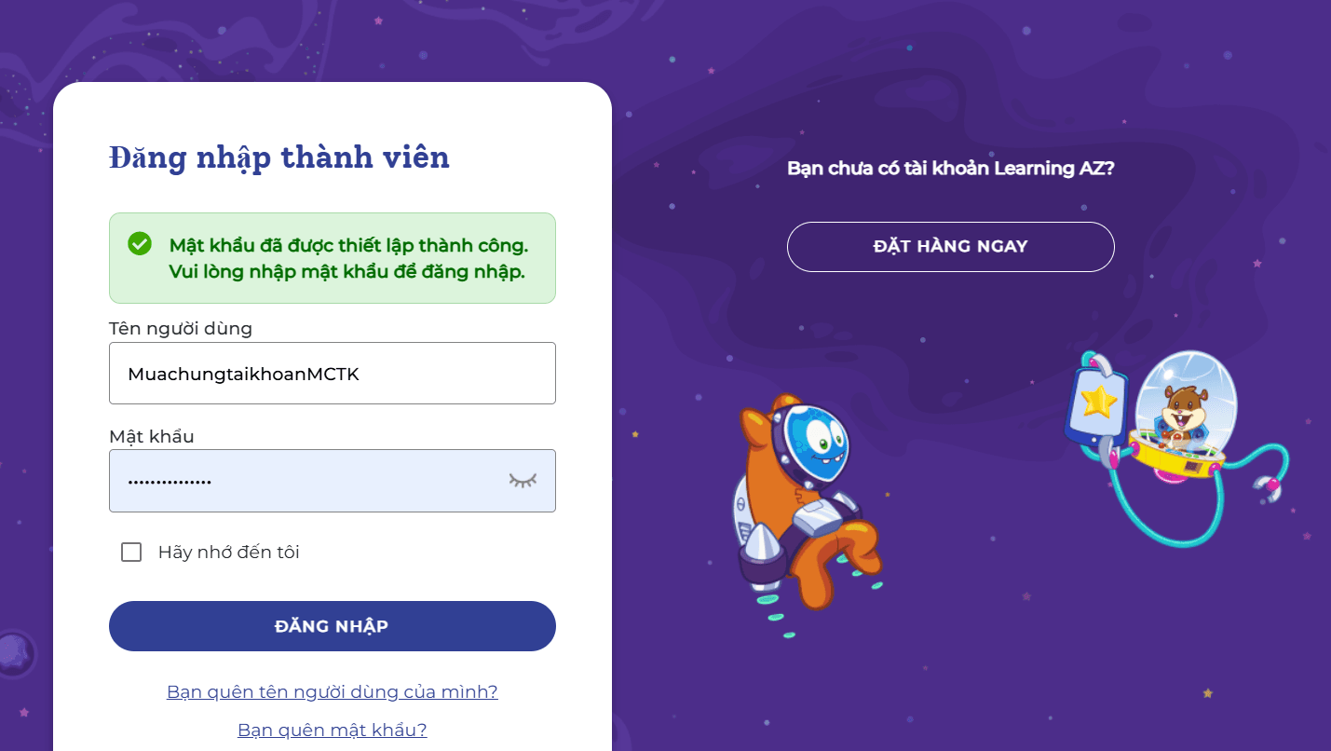This screenshot has height=751, width=1331.
Task: Enable the 'Hãy nhớ đến tôi' checkbox
Action: point(130,552)
